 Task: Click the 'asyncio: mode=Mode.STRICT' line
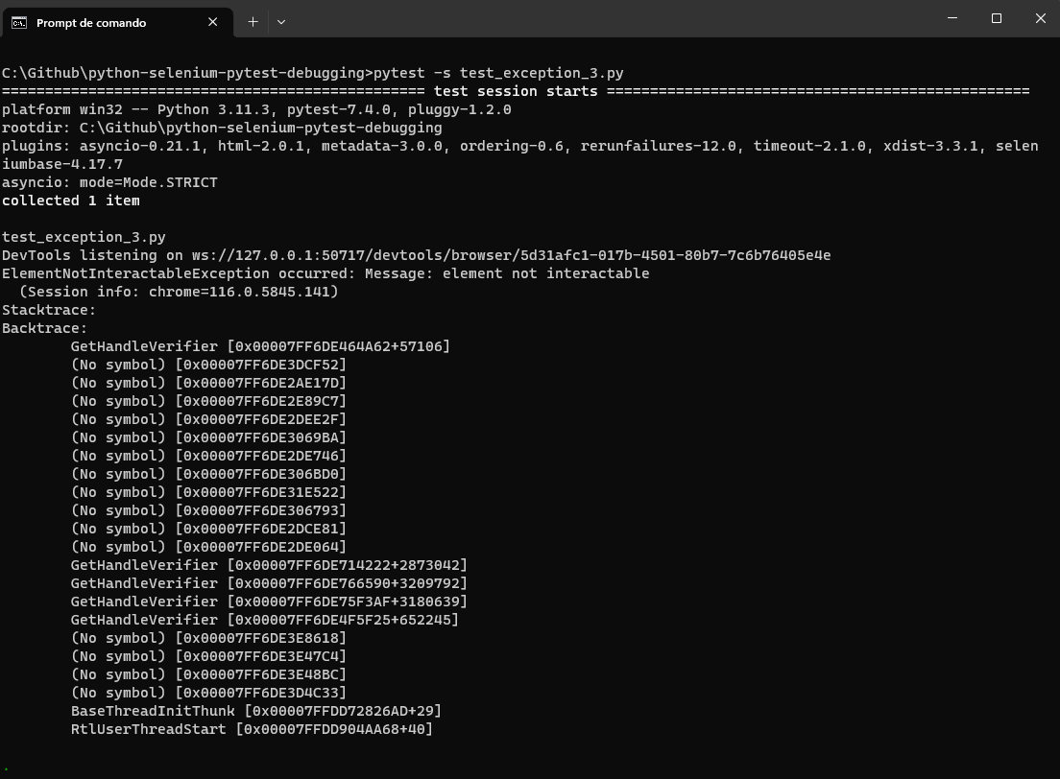tap(109, 182)
